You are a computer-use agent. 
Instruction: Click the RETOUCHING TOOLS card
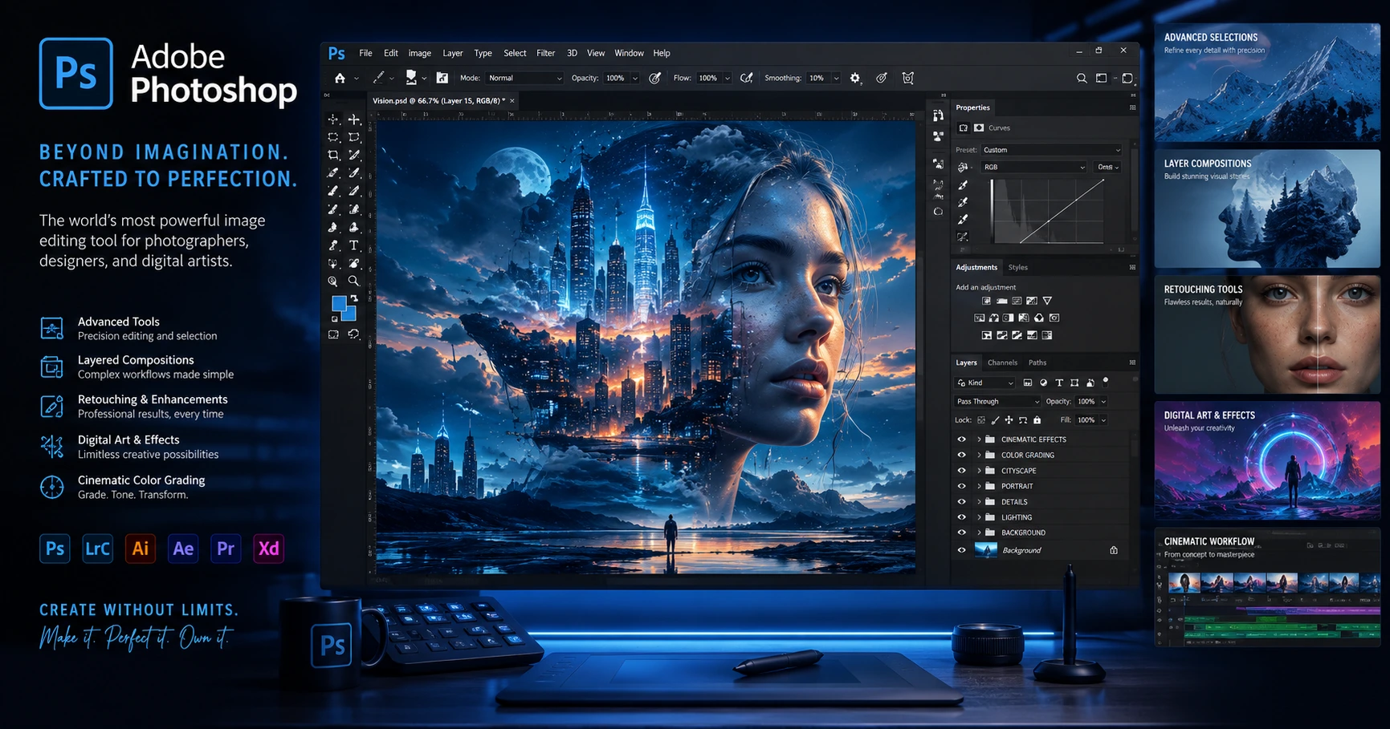[x=1267, y=334]
